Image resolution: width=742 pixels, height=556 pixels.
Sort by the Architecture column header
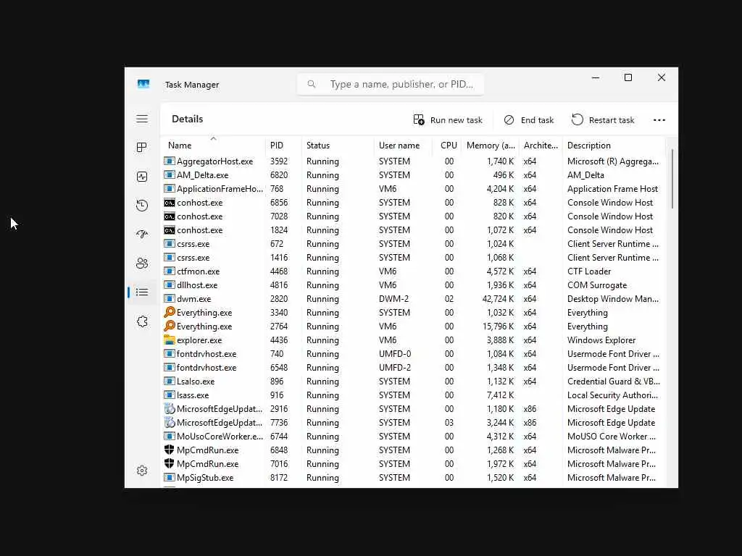tap(541, 145)
